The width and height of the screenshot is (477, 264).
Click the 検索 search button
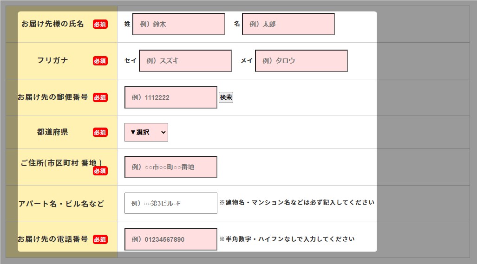point(226,97)
